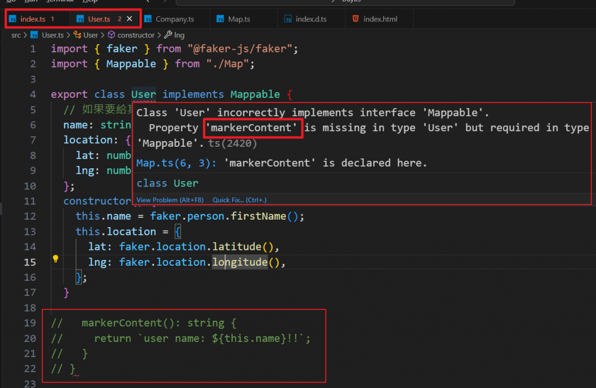Image resolution: width=596 pixels, height=388 pixels.
Task: Click TypeScript icon on Company.ts tab
Action: click(x=148, y=19)
